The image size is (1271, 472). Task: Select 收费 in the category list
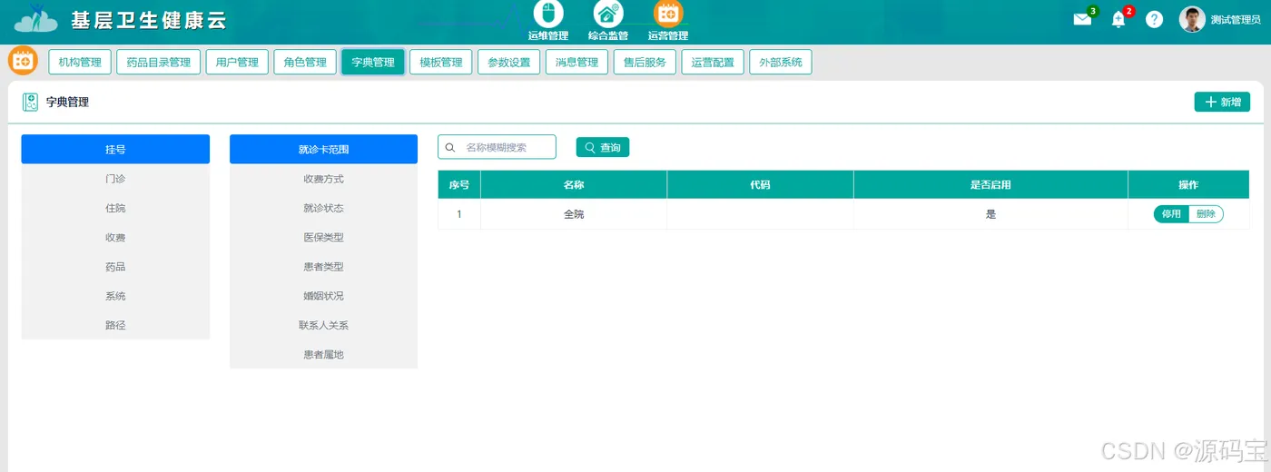tap(115, 237)
